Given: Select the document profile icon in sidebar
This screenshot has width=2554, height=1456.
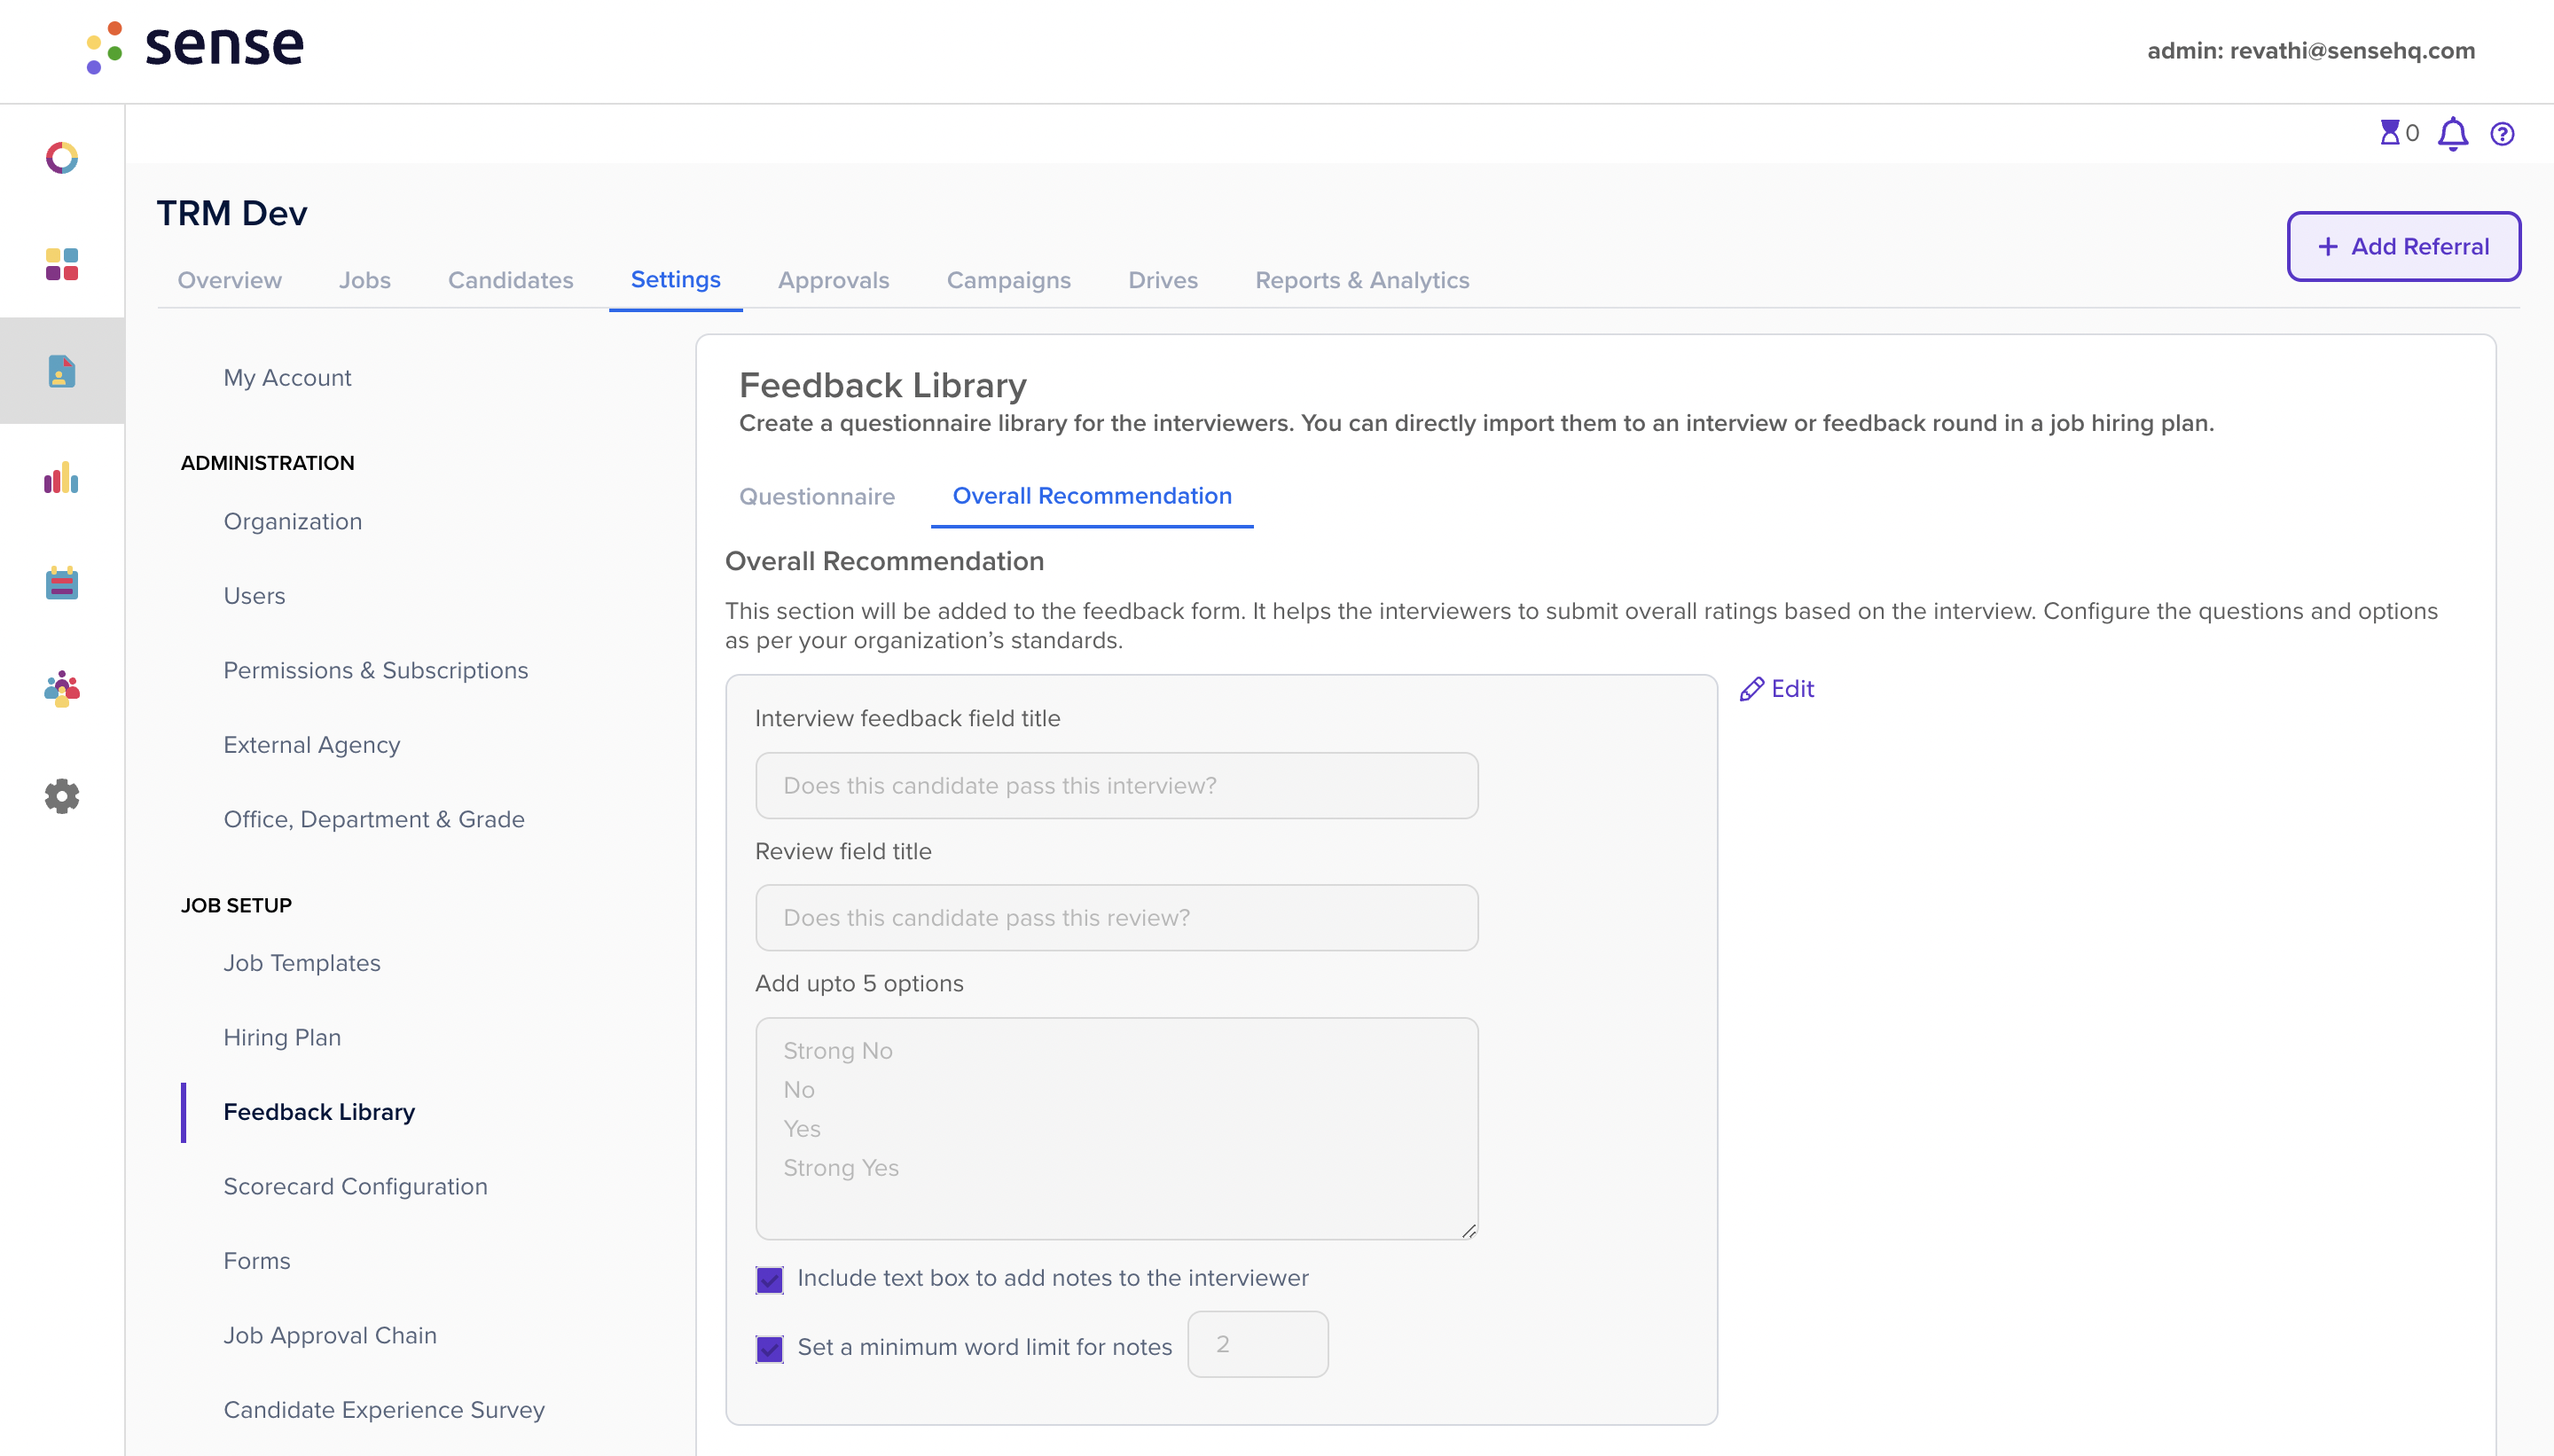Looking at the screenshot, I should (62, 371).
